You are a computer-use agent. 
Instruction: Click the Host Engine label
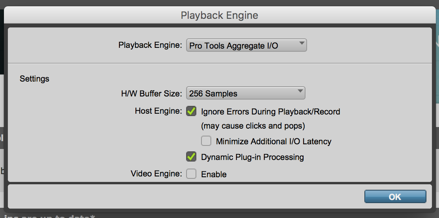(158, 111)
